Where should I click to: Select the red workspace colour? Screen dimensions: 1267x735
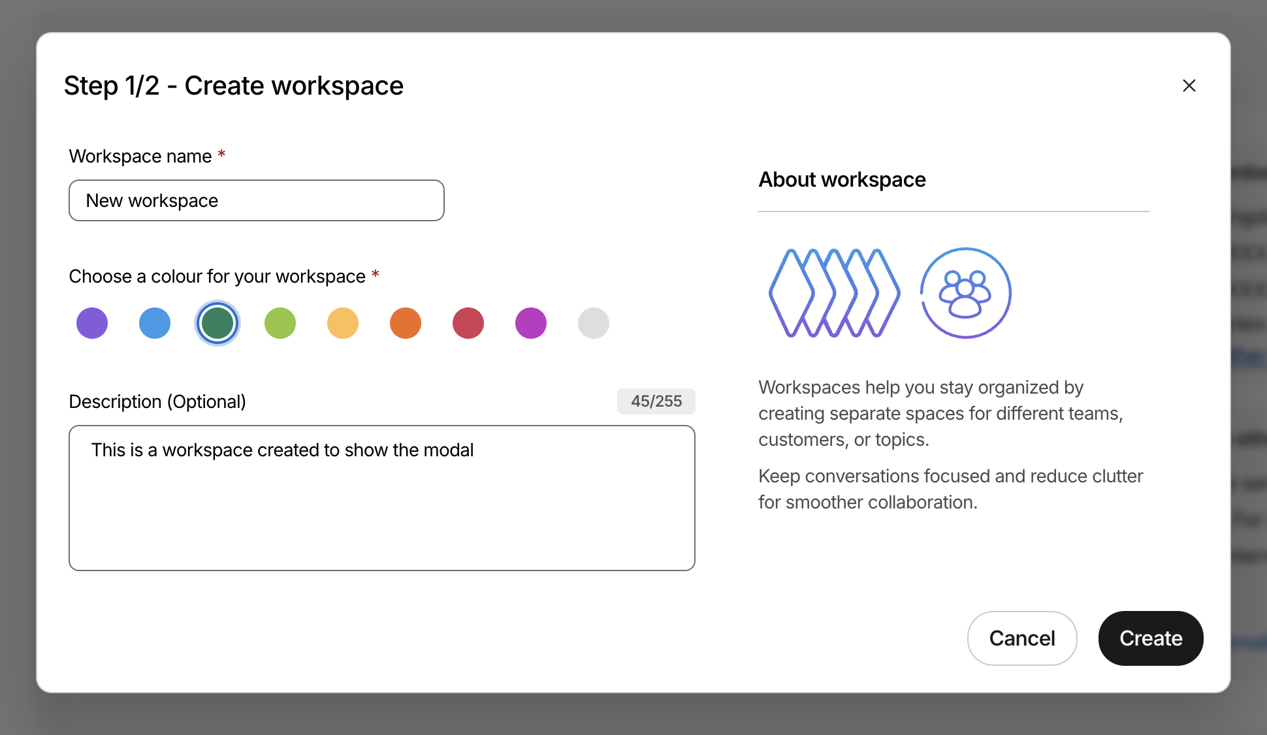(x=468, y=323)
